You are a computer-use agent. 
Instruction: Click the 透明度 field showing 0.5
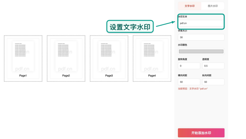point(213,66)
